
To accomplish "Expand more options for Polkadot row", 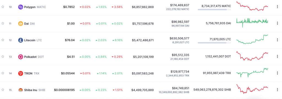I will (x=277, y=56).
